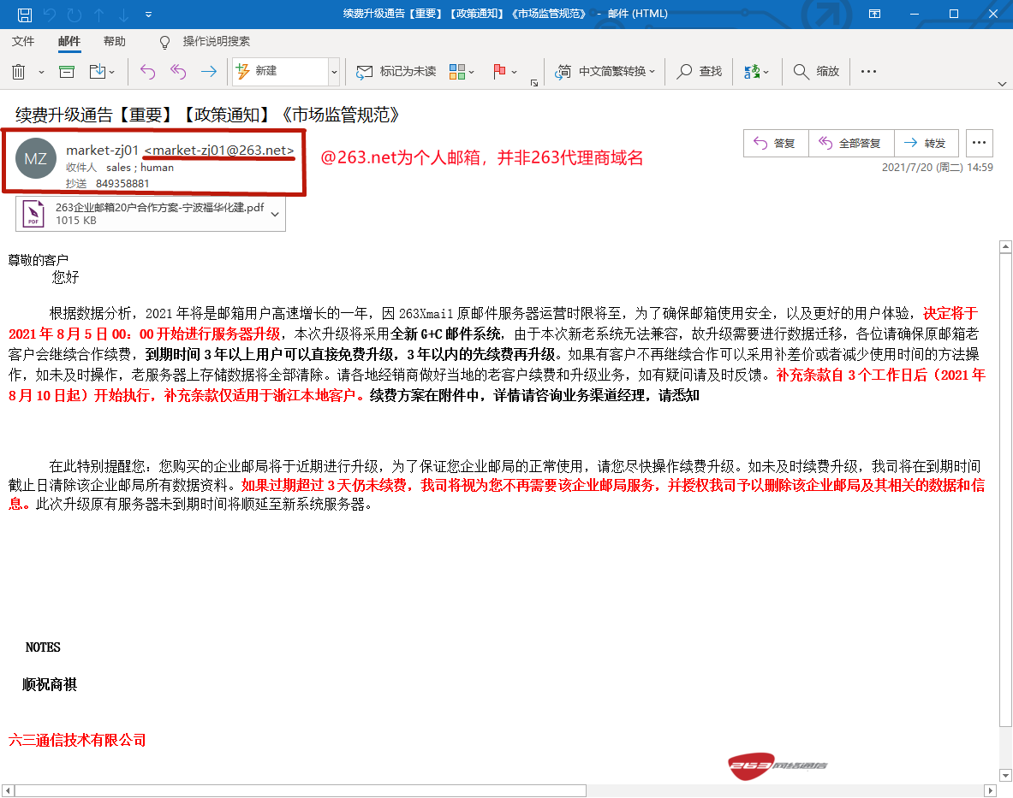Click the 操作说明搜索 search field
The image size is (1013, 798).
point(216,41)
